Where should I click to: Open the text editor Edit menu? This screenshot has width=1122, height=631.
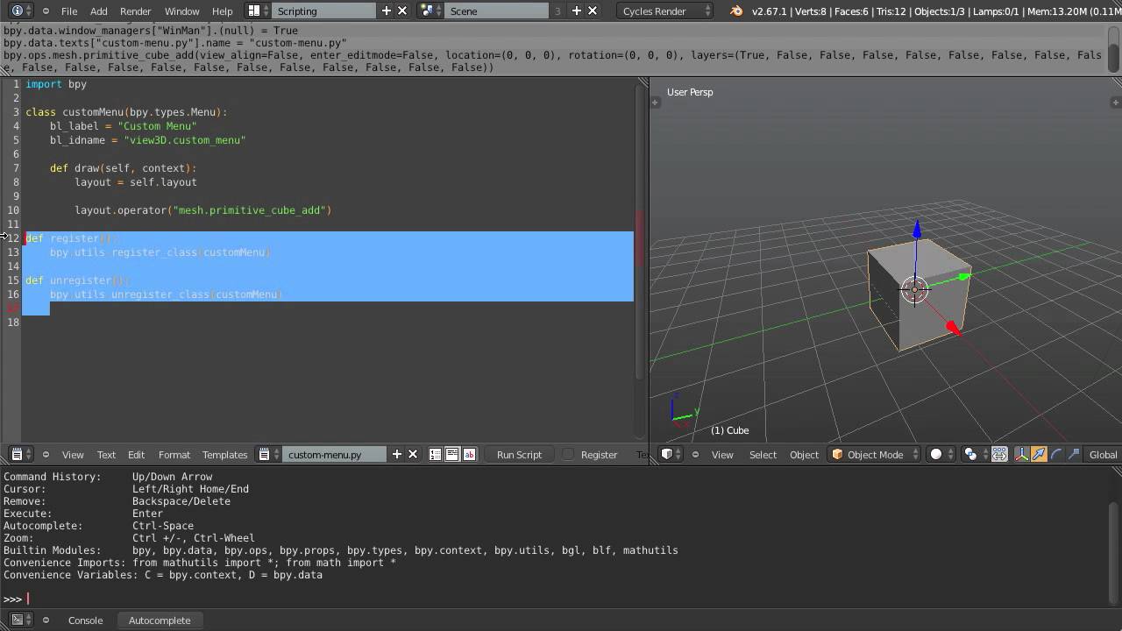click(x=136, y=454)
